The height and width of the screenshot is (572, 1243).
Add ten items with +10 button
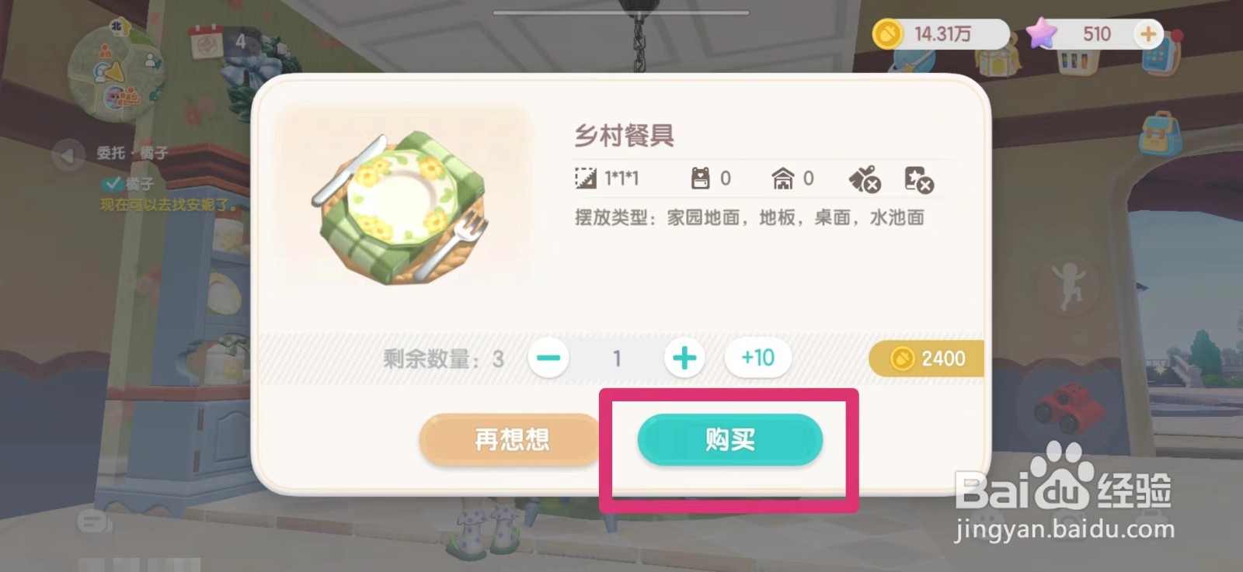pos(757,358)
